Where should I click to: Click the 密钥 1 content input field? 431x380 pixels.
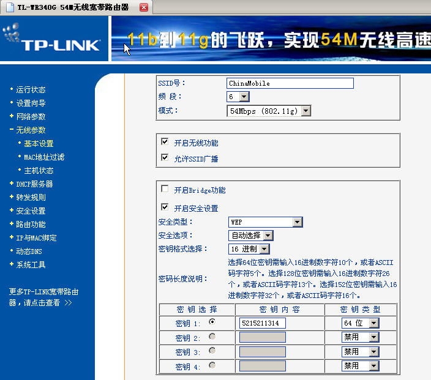263,322
